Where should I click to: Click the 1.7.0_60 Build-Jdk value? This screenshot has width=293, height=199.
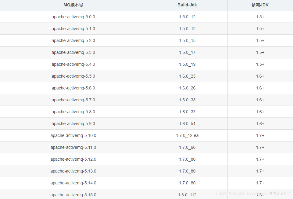click(187, 147)
